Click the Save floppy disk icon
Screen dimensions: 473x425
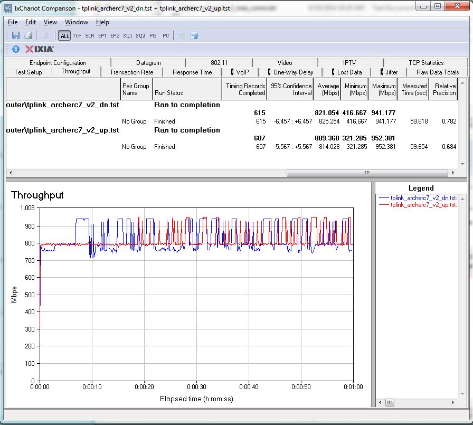[16, 35]
